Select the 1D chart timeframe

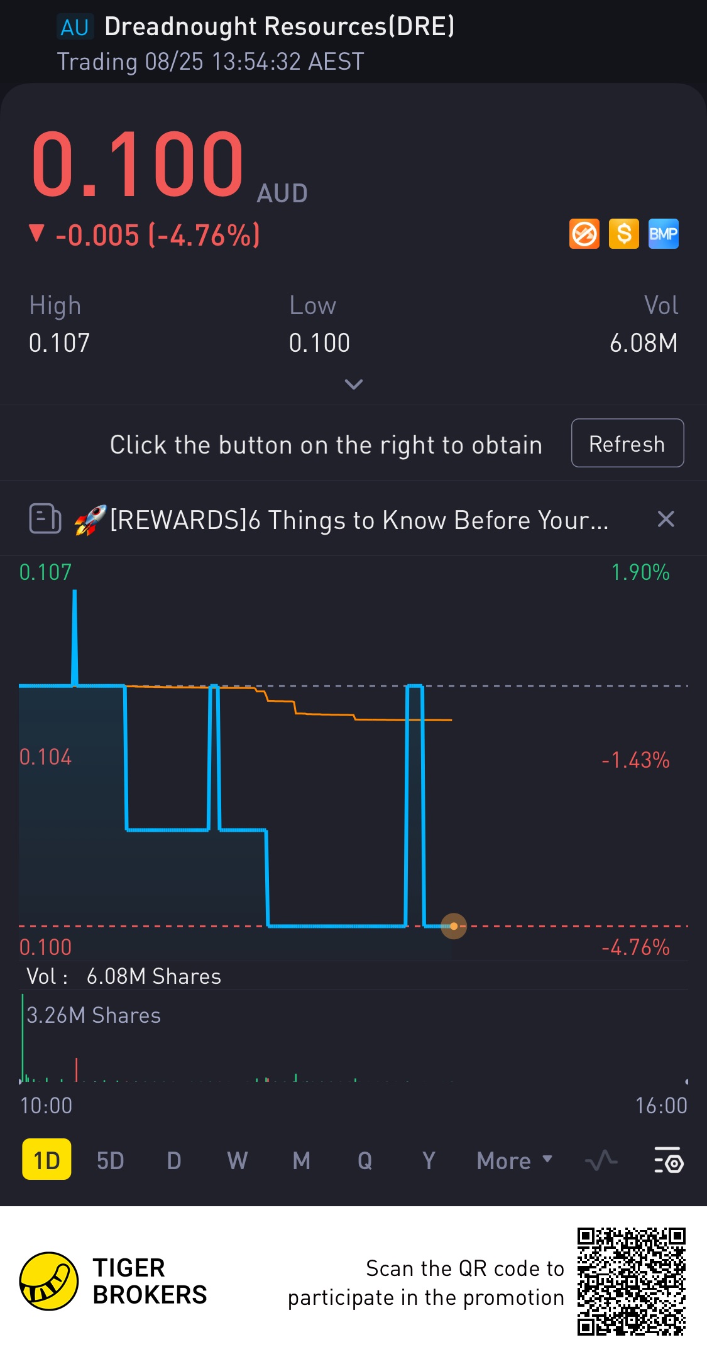click(x=47, y=1160)
